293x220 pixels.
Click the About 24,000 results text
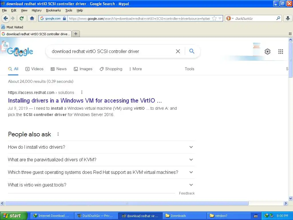click(41, 81)
